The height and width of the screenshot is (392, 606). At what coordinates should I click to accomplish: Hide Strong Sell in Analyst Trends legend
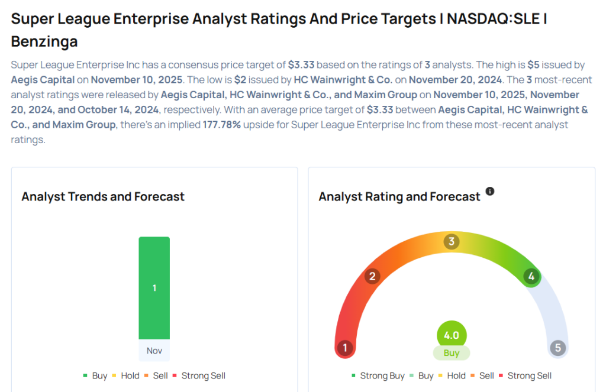point(199,375)
